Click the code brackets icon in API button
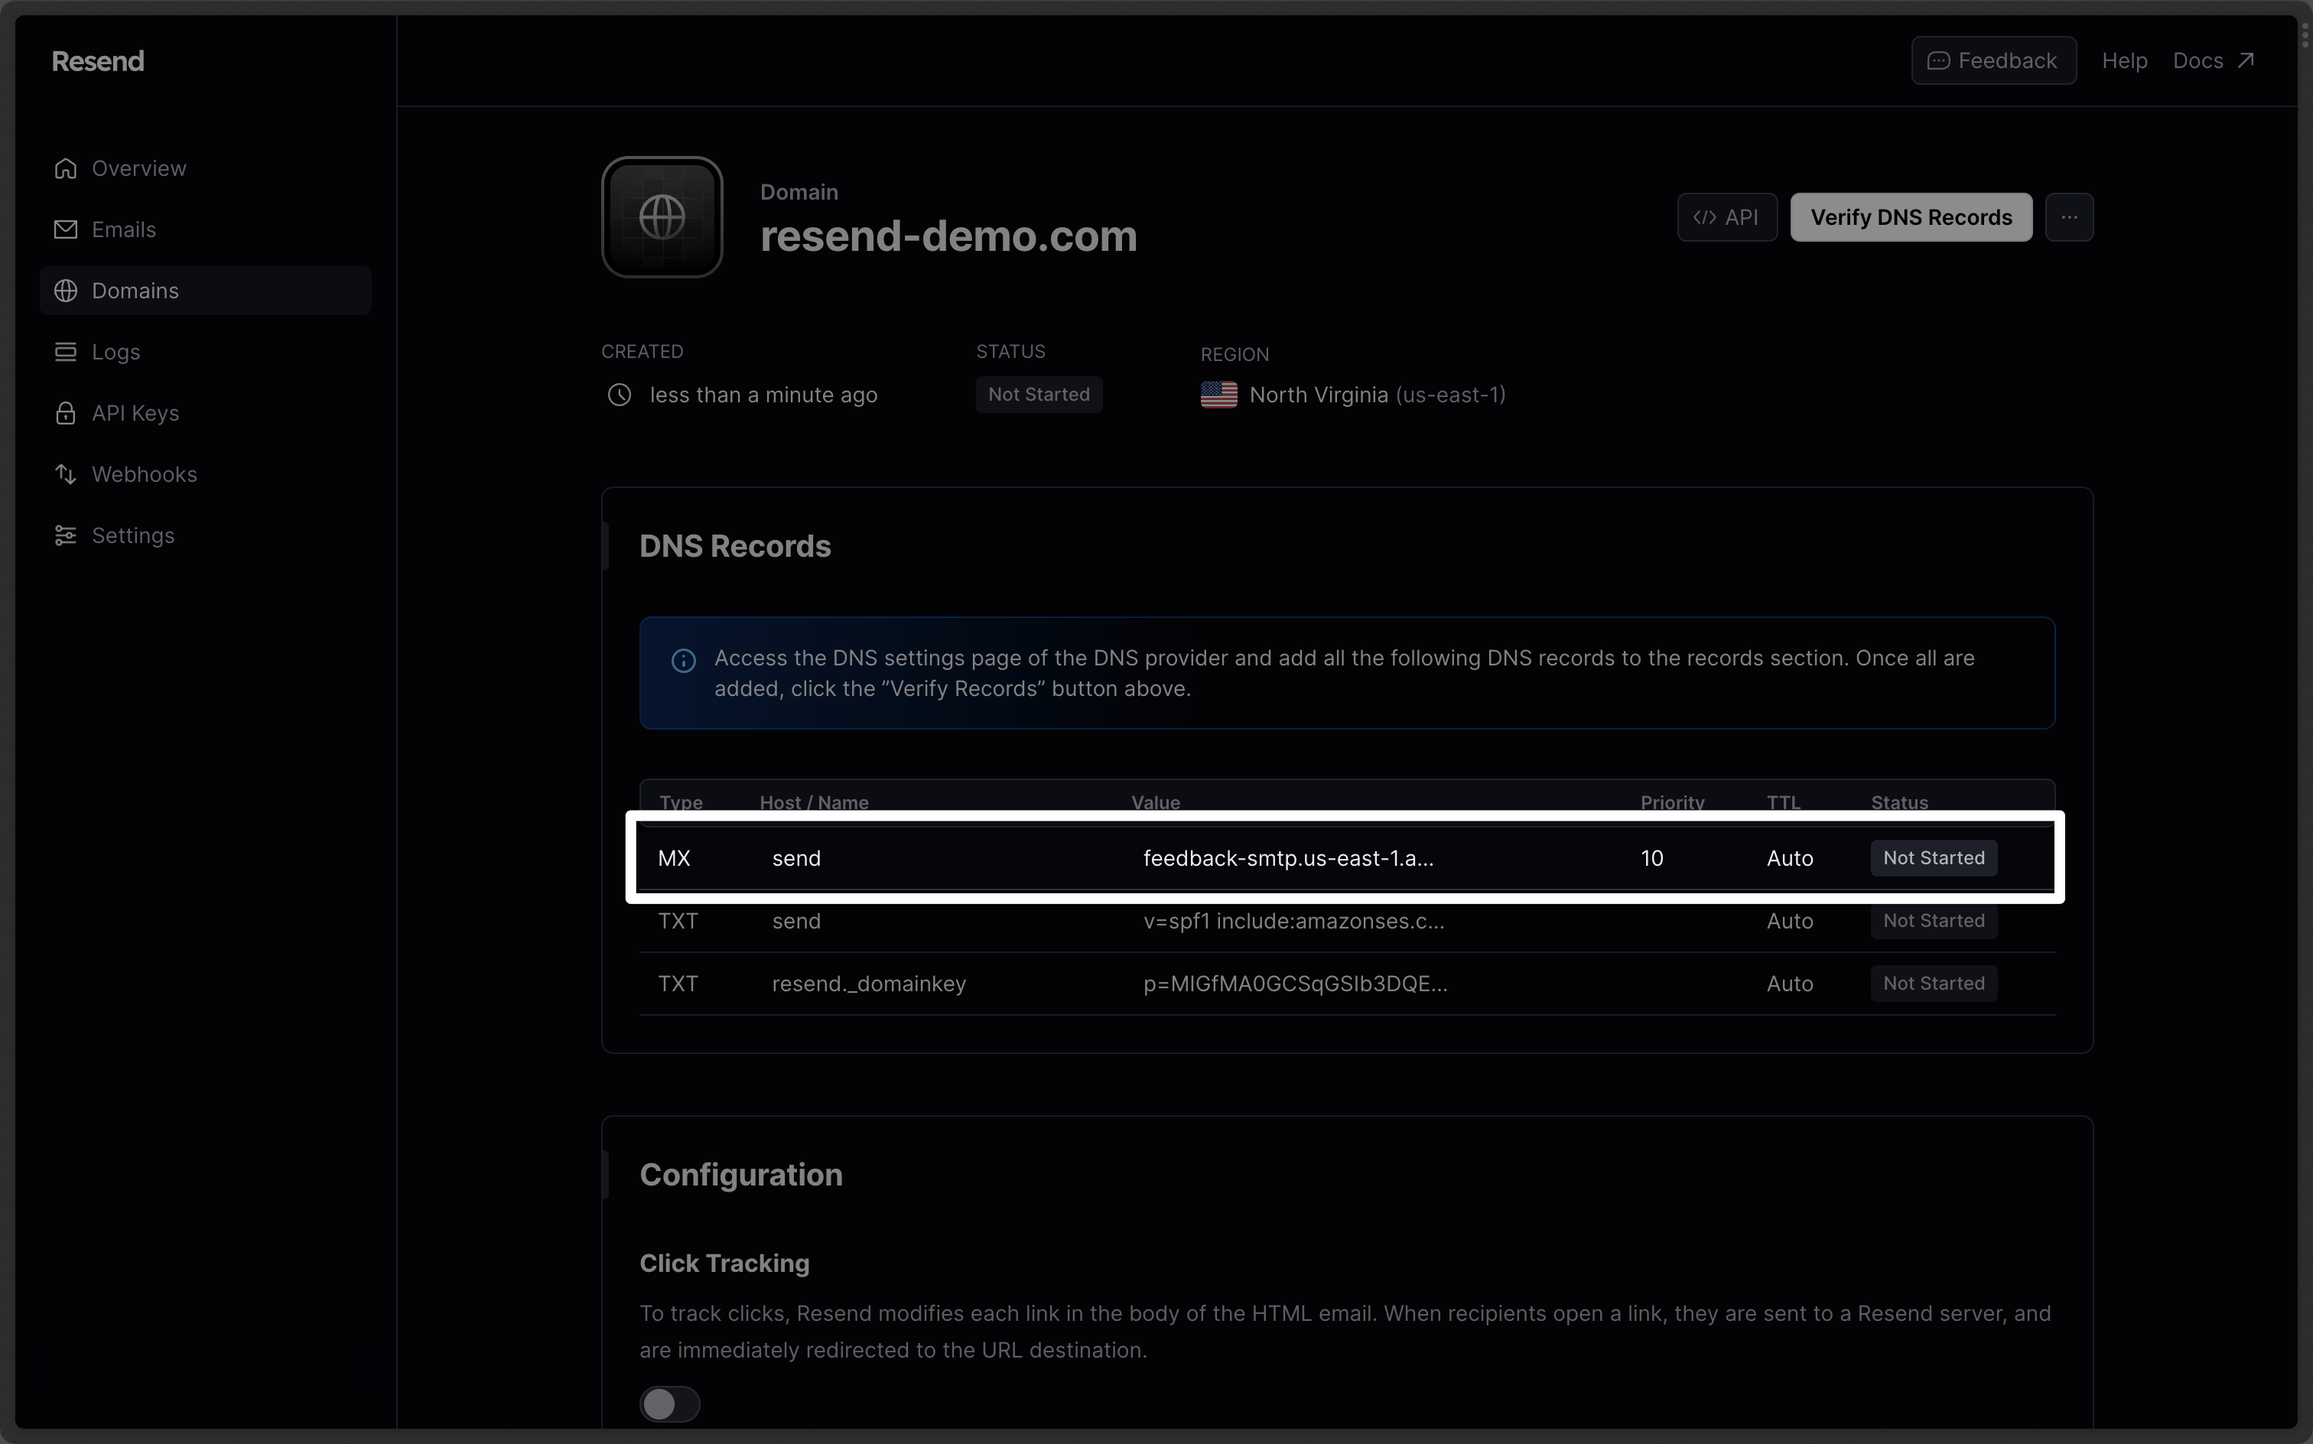 pos(1703,216)
